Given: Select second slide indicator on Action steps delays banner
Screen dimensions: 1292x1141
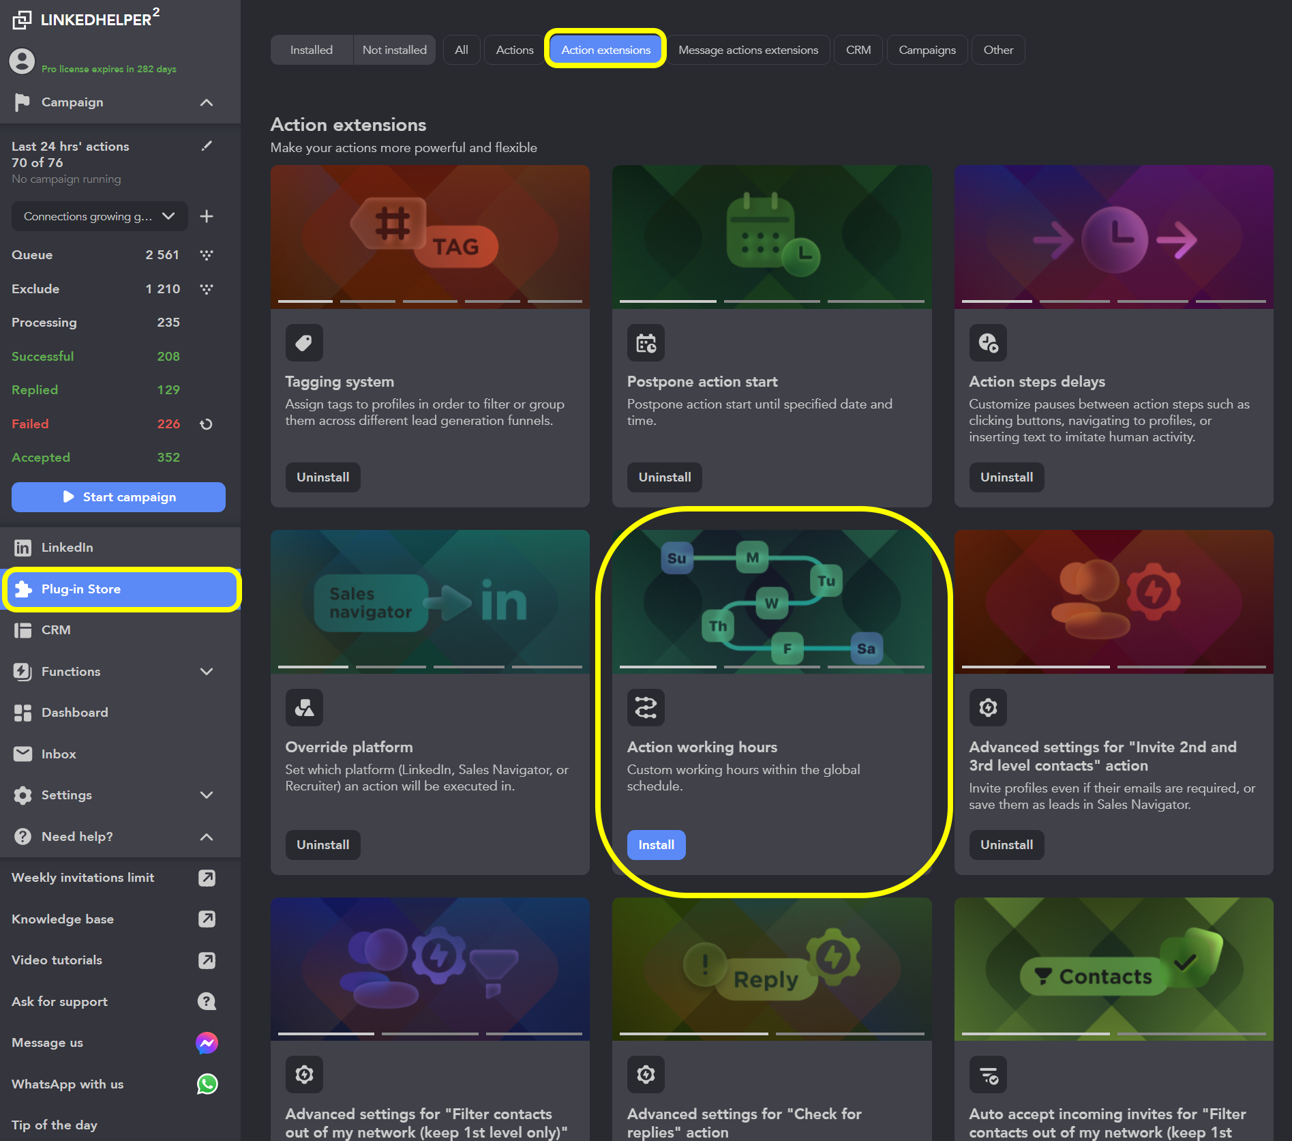Looking at the screenshot, I should pos(1075,301).
